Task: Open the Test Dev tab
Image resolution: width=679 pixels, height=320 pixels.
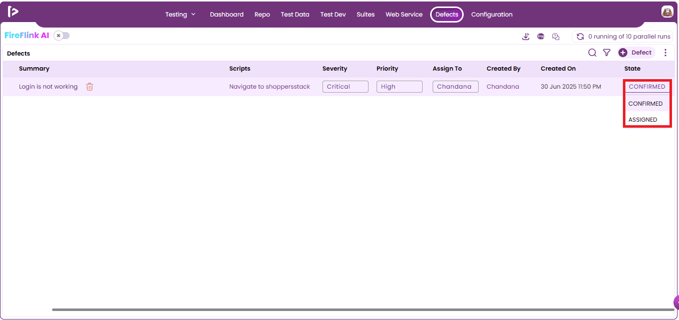Action: pyautogui.click(x=333, y=15)
